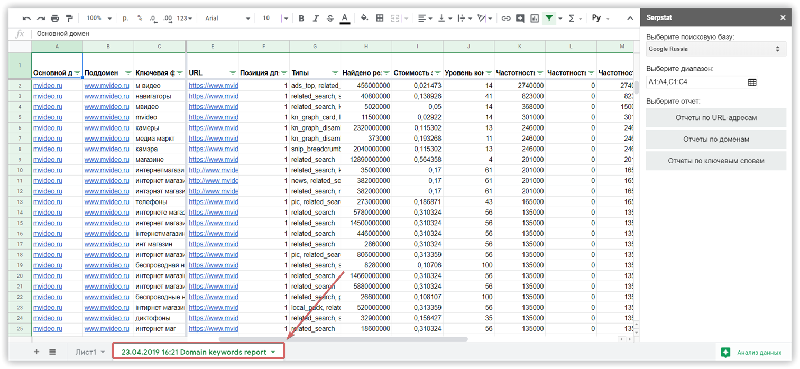Open the Arial font dropdown
The height and width of the screenshot is (369, 800).
click(227, 18)
